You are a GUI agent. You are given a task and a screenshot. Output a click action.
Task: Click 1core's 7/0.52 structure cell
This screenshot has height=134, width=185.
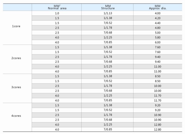(x=107, y=23)
